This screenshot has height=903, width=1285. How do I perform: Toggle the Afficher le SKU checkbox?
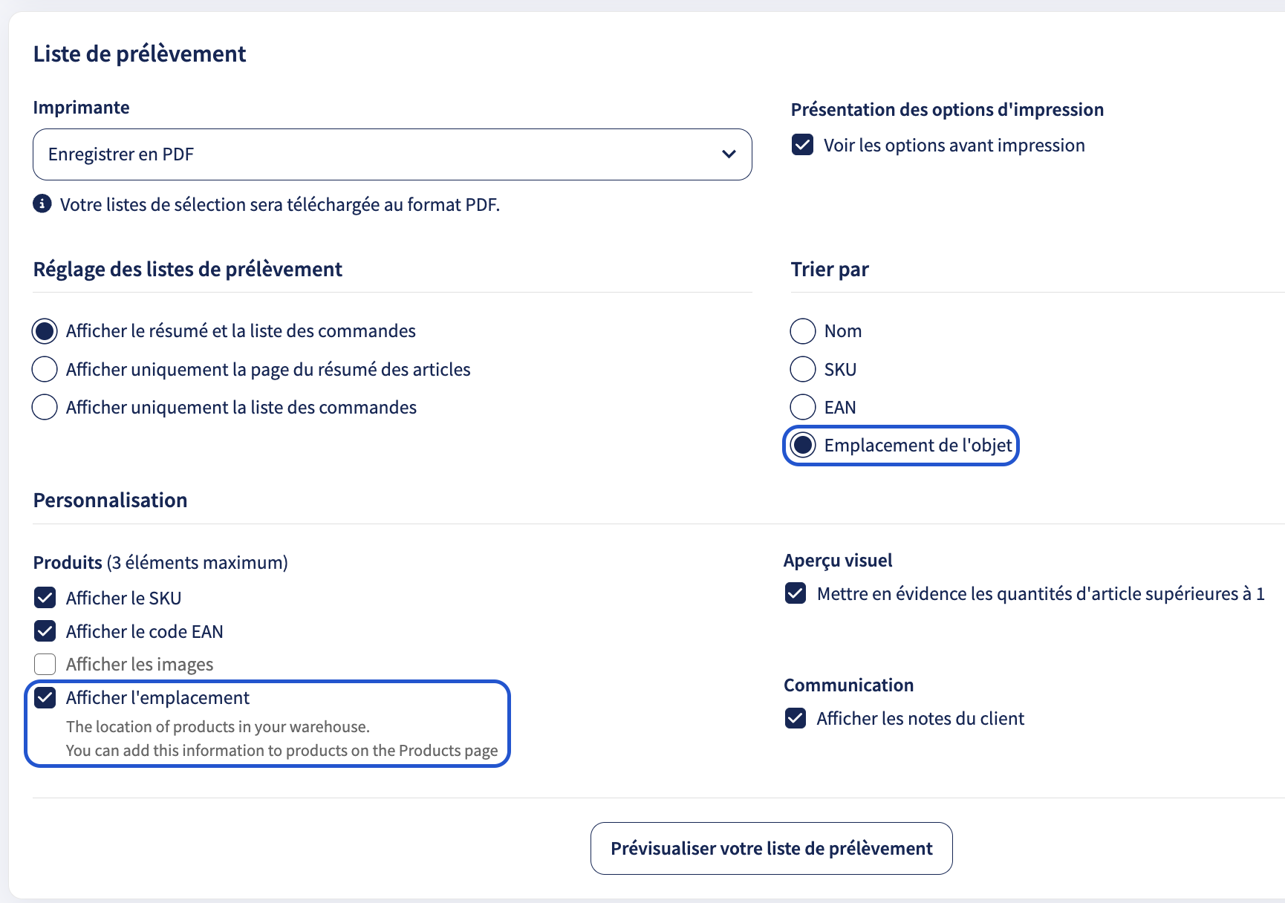(x=45, y=598)
